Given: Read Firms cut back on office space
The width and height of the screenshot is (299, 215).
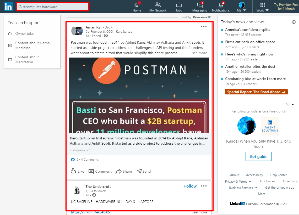Looking at the screenshot, I should tap(250, 42).
